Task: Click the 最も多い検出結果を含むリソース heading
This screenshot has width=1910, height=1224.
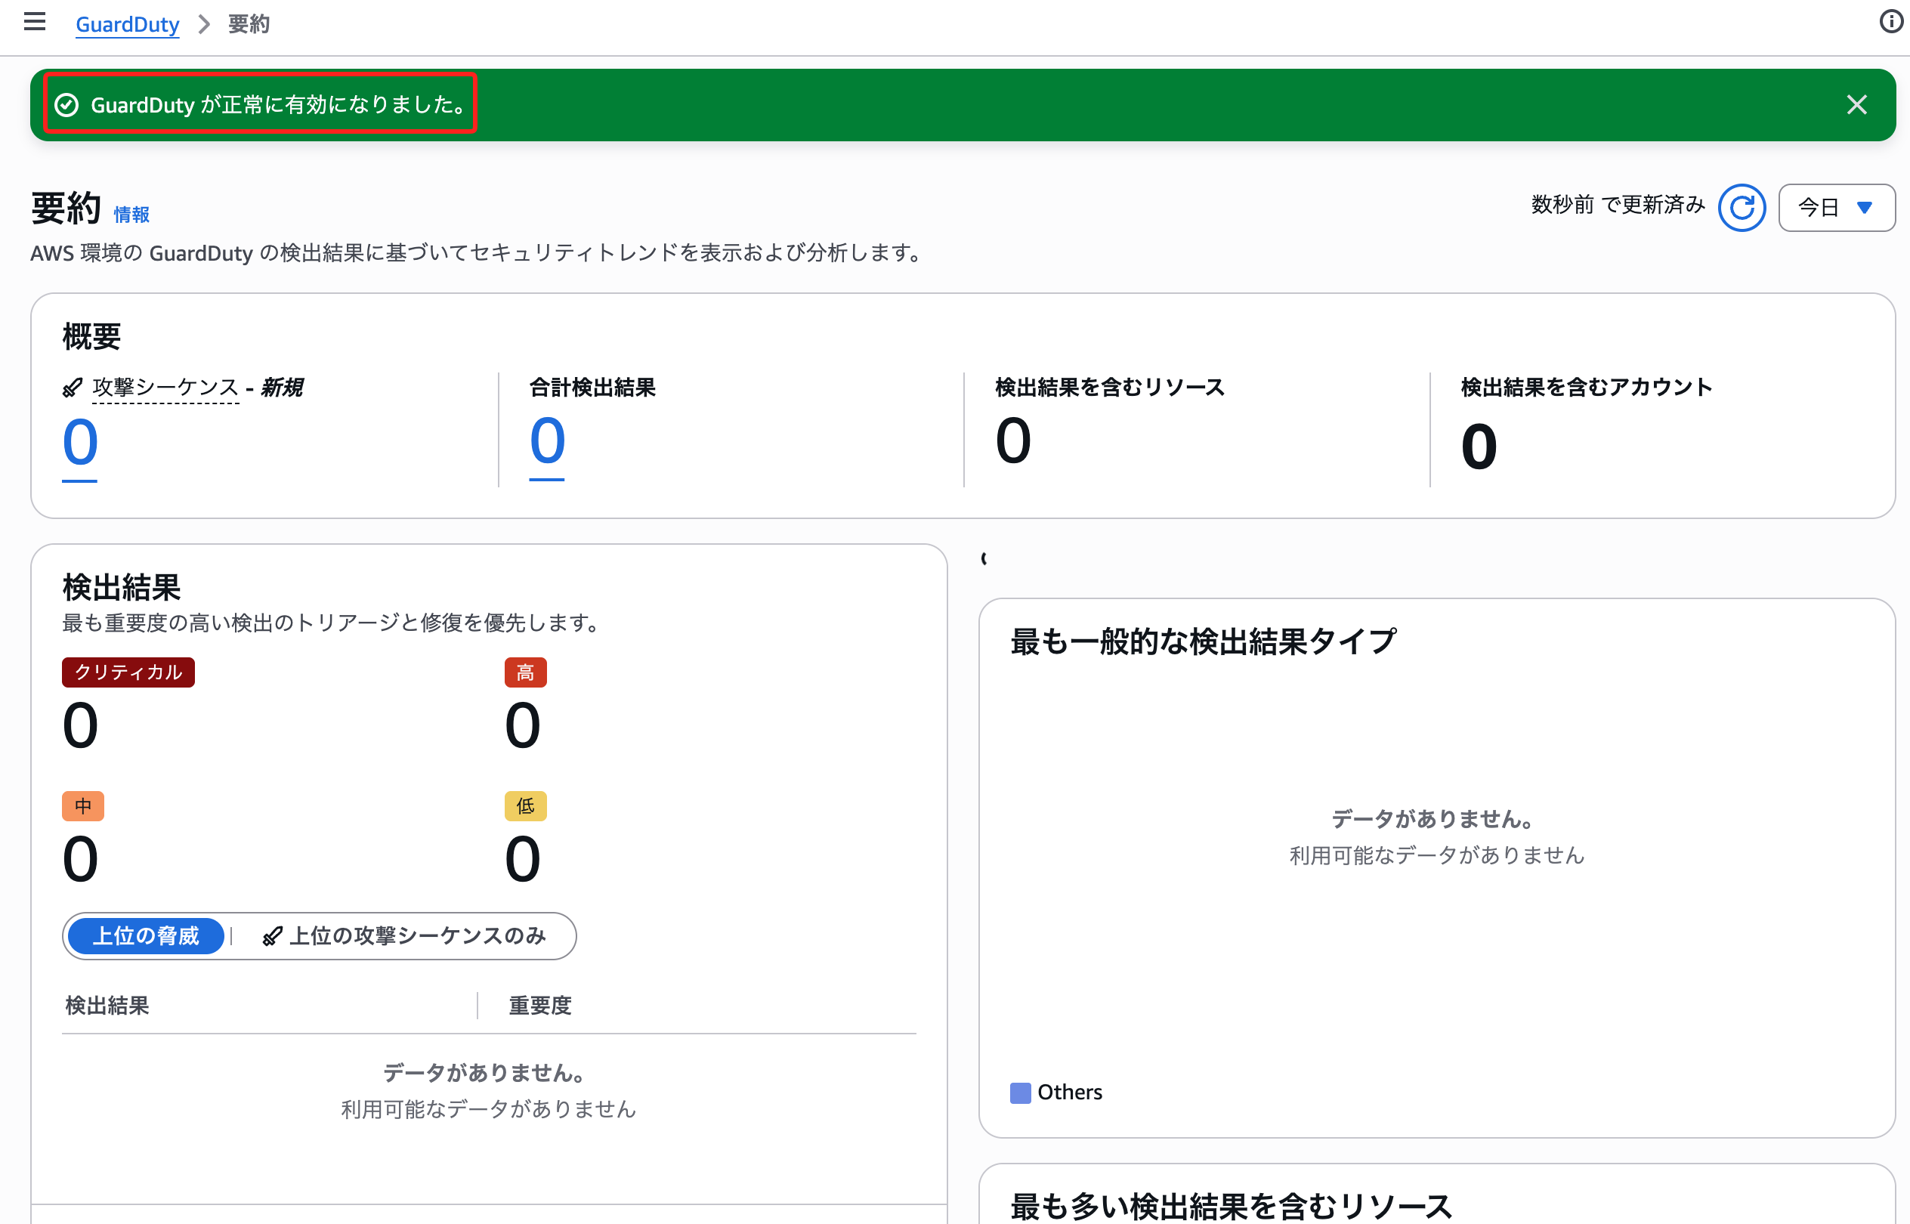Action: 1232,1206
